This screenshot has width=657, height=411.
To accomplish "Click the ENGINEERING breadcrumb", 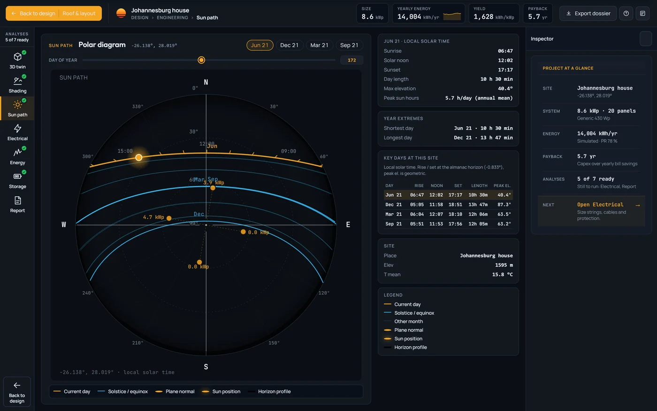I will click(172, 18).
